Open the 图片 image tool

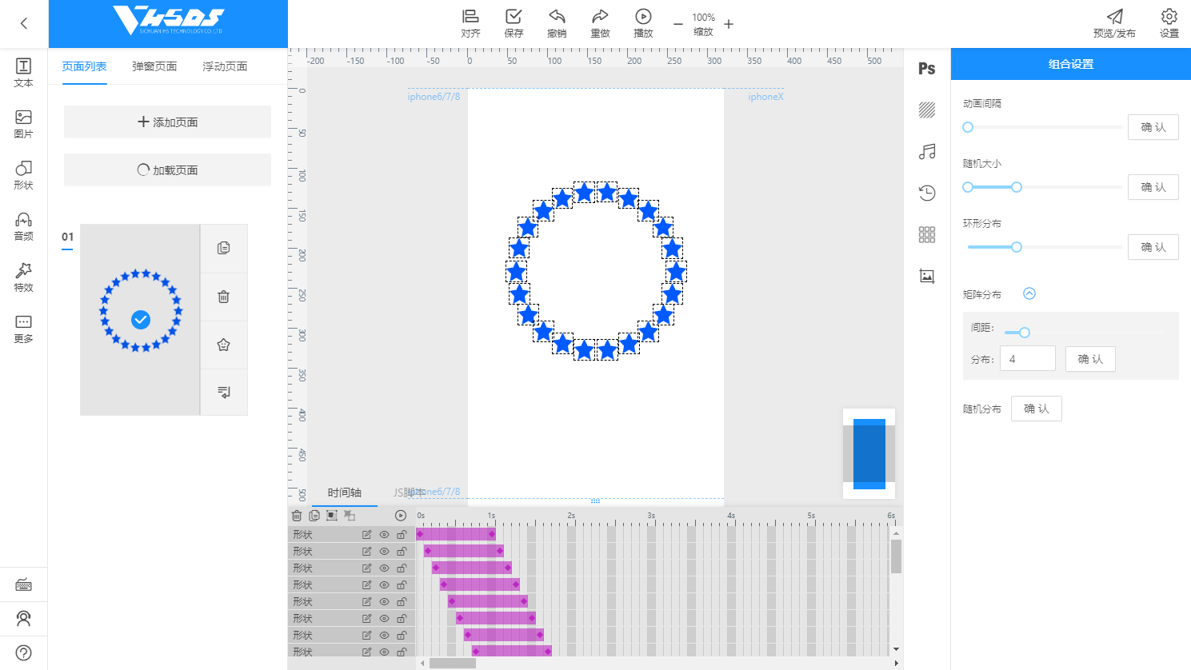(x=24, y=124)
